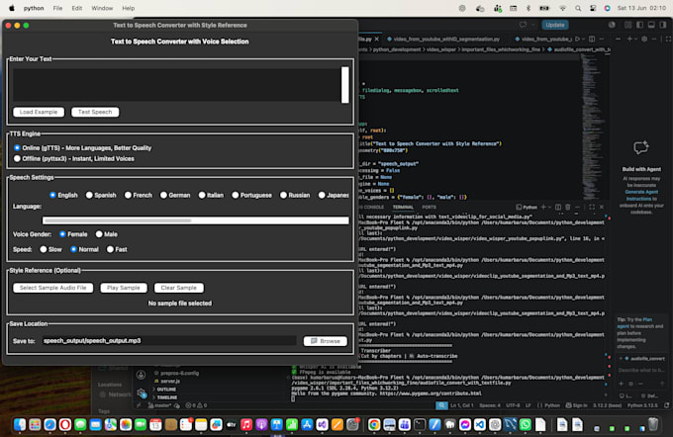Screen dimensions: 673x437
Task: Open Trash from the Dock
Action: pyautogui.click(x=653, y=424)
